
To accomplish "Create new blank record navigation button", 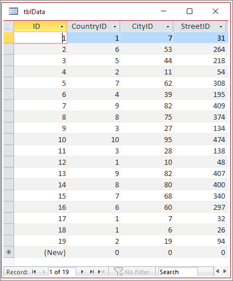I will 102,272.
